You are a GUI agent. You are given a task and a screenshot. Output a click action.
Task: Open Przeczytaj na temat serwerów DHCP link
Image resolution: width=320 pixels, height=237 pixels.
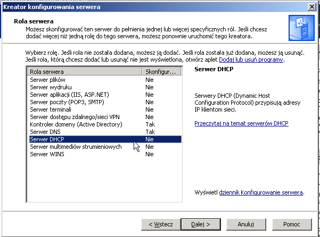tap(241, 123)
